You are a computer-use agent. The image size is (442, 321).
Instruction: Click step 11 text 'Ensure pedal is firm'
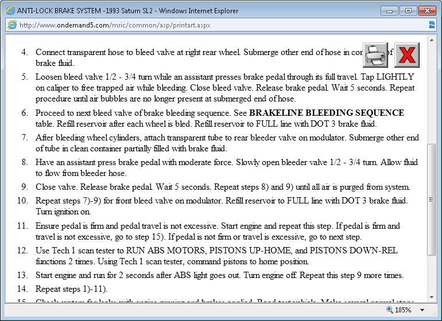69,226
